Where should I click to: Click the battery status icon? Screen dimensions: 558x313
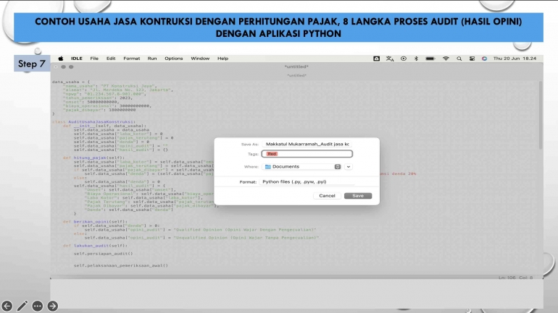click(x=430, y=59)
